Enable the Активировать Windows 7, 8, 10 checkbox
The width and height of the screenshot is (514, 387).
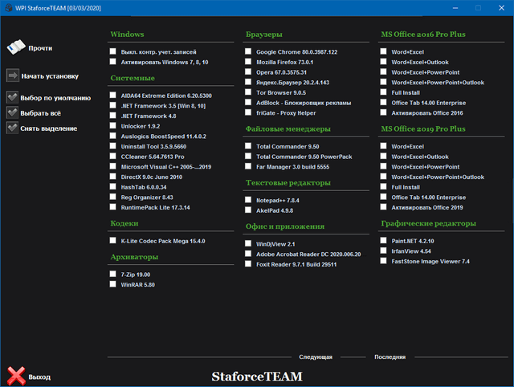pos(112,62)
